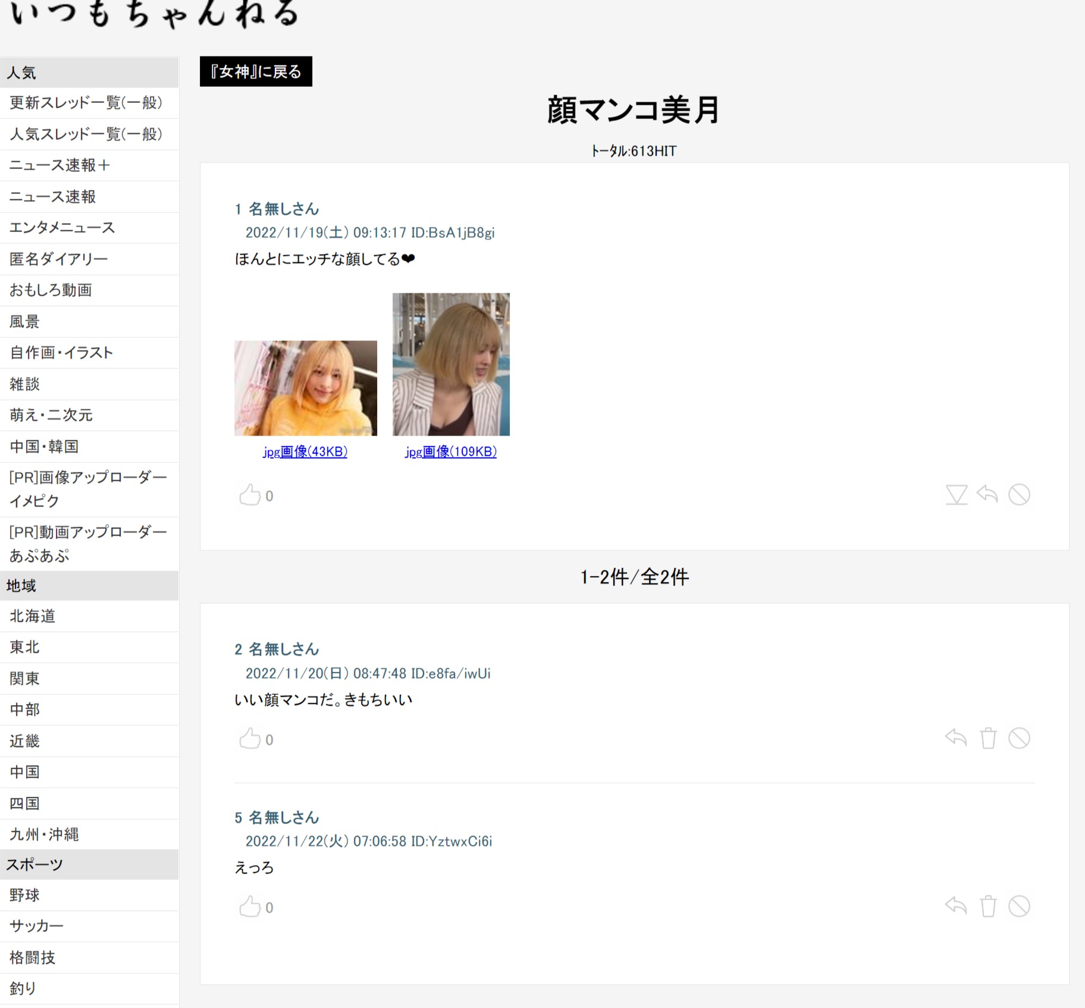Open the jpg画像(109KB) link
Image resolution: width=1085 pixels, height=1008 pixels.
tap(451, 452)
